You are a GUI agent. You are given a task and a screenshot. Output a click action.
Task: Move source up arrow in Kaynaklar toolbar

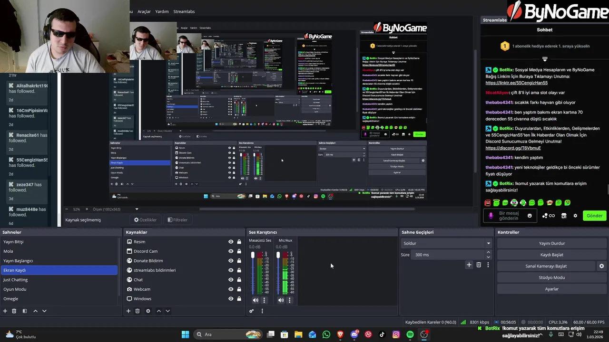[159, 311]
